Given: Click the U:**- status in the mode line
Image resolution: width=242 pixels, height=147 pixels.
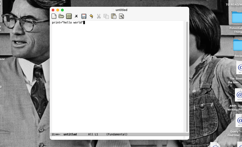Looking at the screenshot, I should [x=56, y=134].
